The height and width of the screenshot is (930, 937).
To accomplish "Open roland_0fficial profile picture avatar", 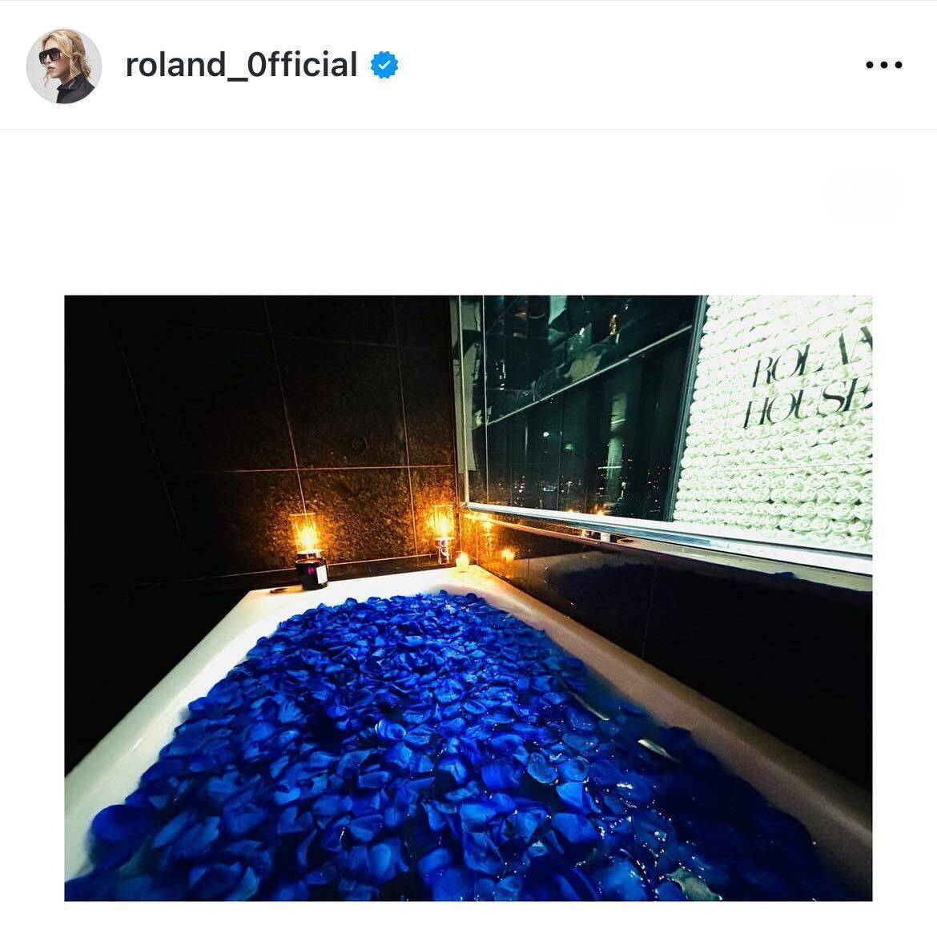I will click(64, 66).
